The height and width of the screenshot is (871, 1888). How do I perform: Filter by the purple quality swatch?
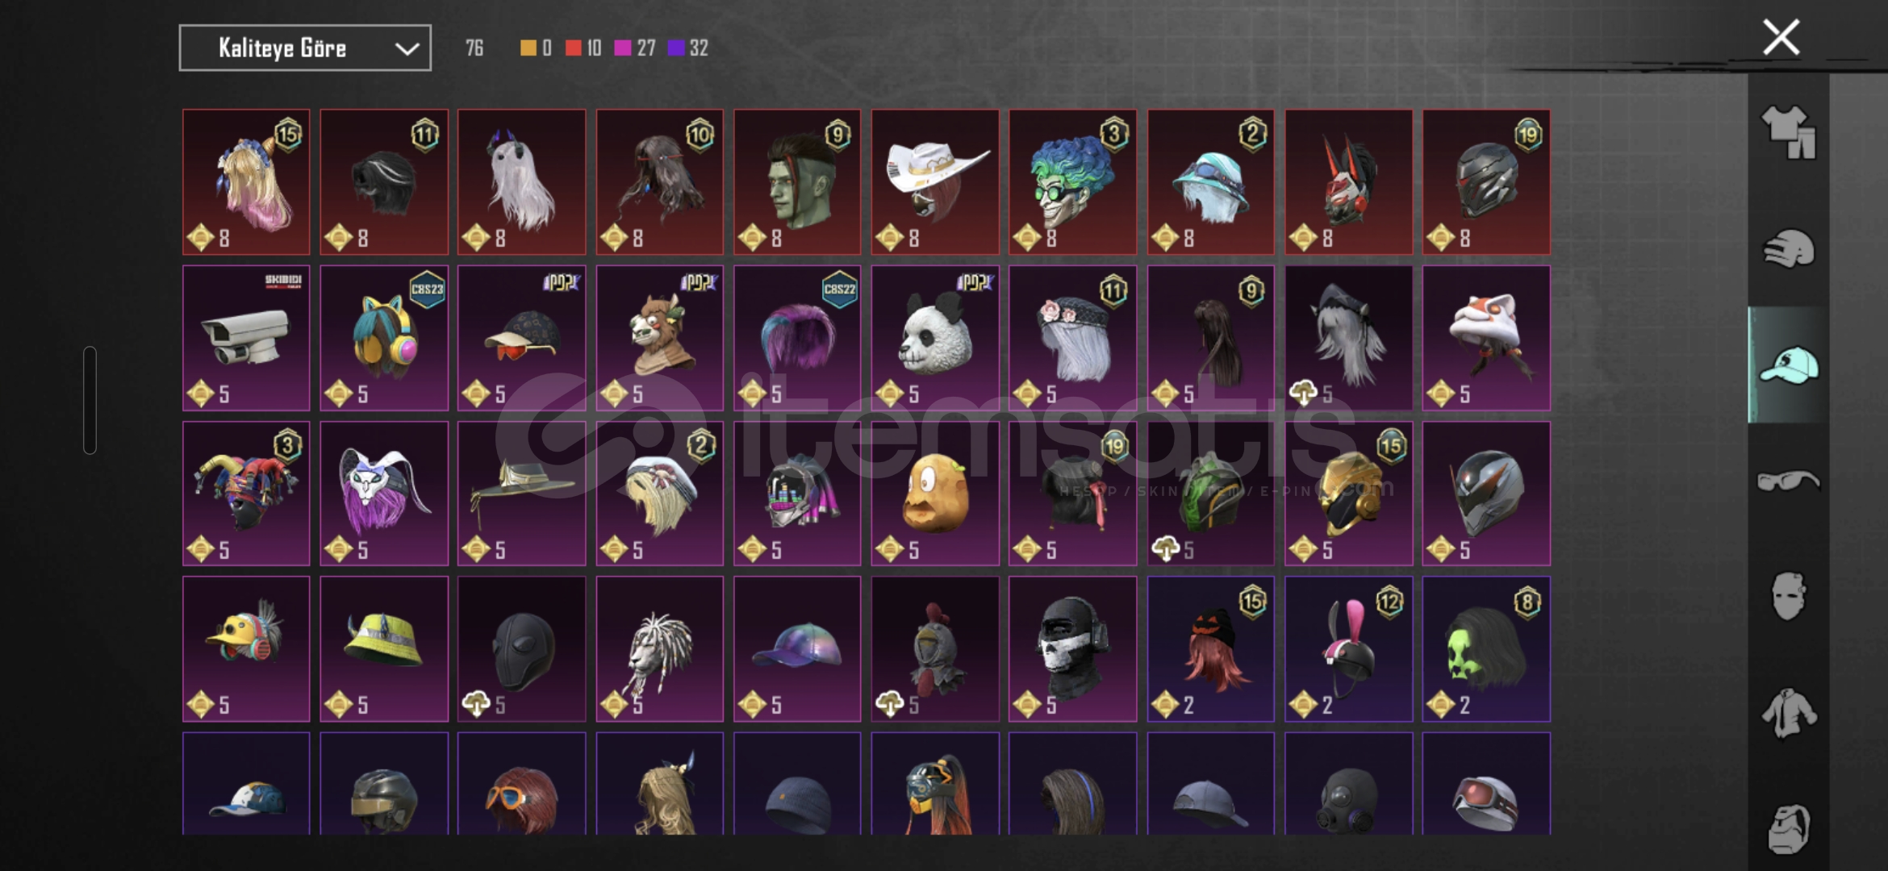676,48
